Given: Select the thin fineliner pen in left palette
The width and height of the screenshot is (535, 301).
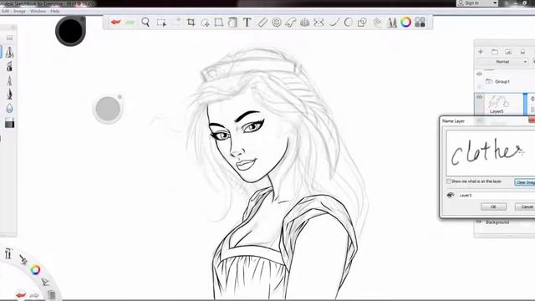Looking at the screenshot, I should pos(9,80).
